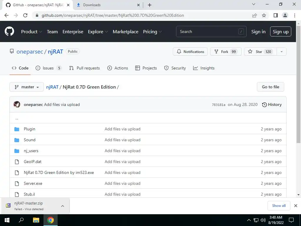Fork the repository with Fork button

(226, 51)
